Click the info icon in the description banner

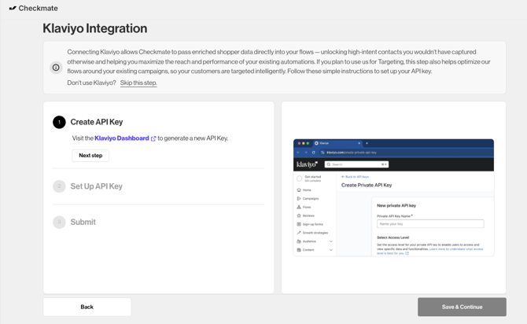pos(56,68)
